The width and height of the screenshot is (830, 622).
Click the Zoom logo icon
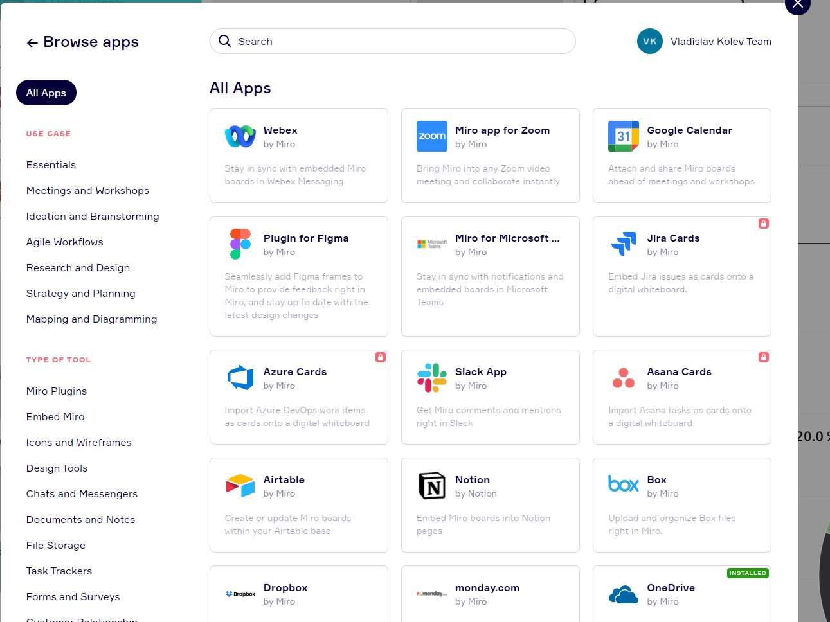click(x=431, y=136)
